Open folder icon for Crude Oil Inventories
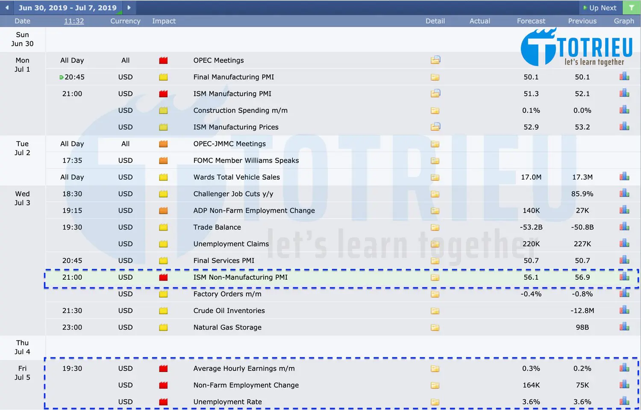 pyautogui.click(x=435, y=311)
